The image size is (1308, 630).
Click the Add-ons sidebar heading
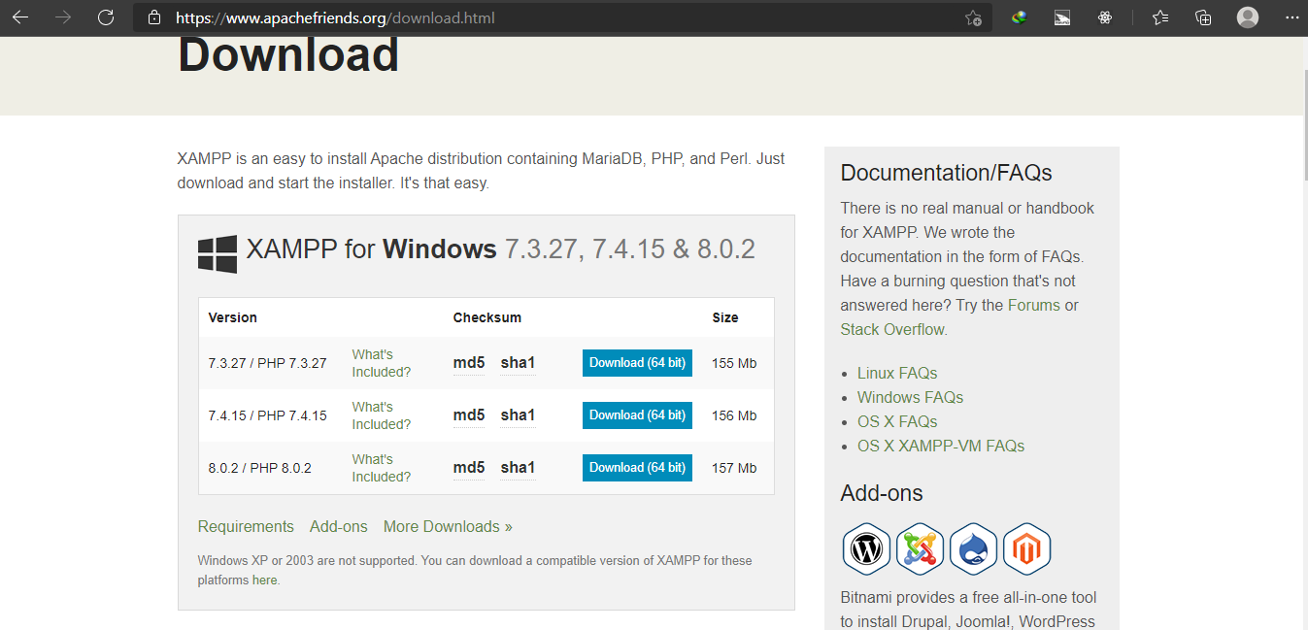tap(882, 493)
